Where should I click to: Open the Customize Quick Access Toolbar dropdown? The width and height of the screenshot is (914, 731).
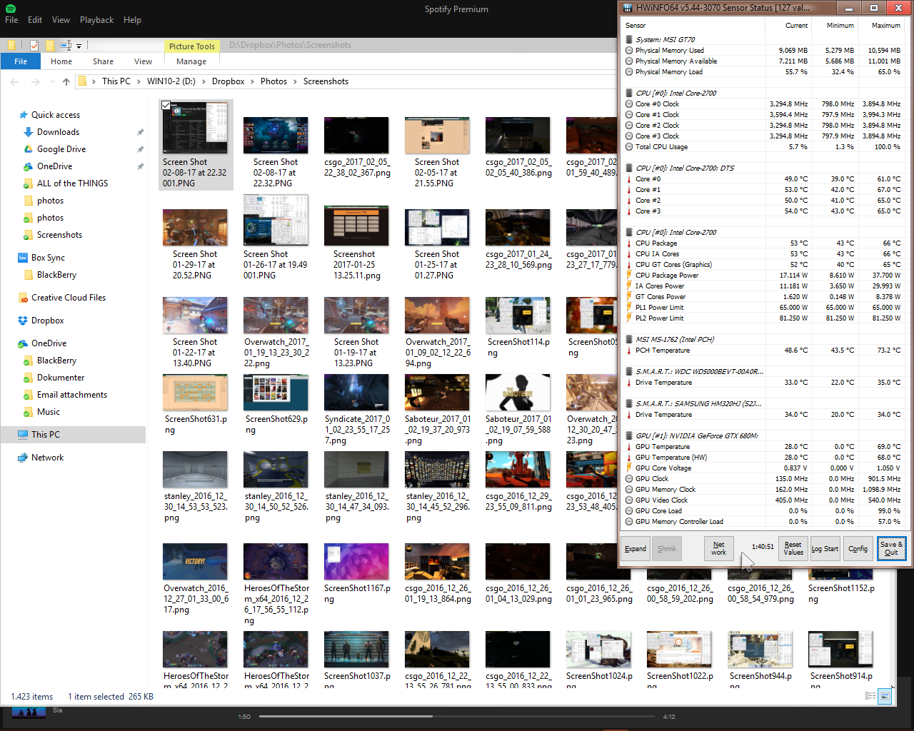click(79, 46)
